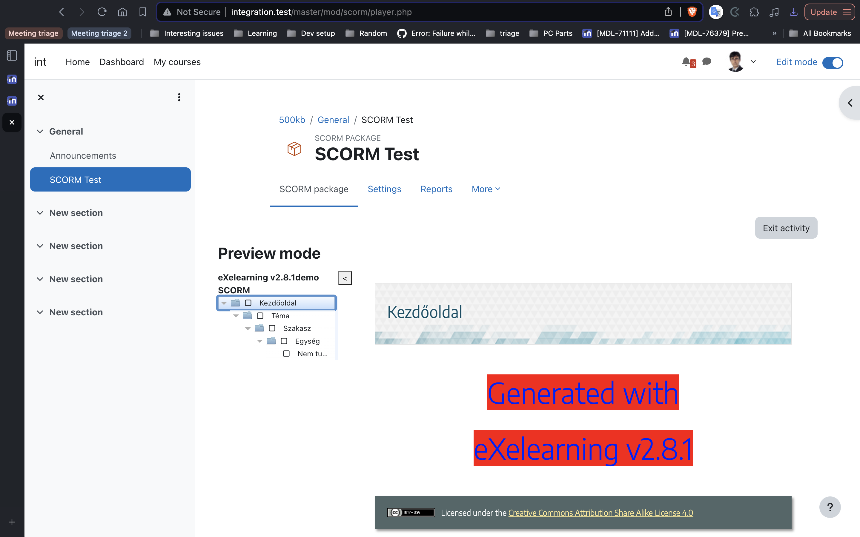This screenshot has width=860, height=537.
Task: Collapse the Egység tree node
Action: pyautogui.click(x=260, y=341)
